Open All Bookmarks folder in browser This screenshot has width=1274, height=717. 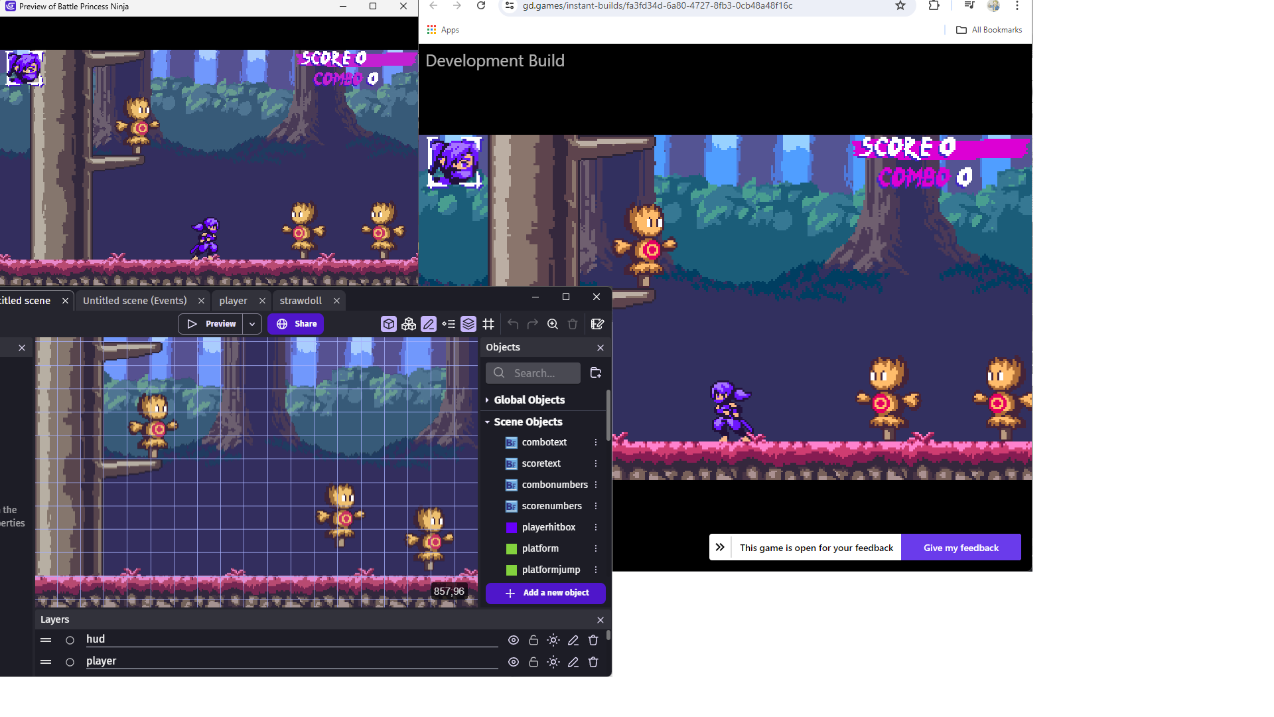point(989,30)
